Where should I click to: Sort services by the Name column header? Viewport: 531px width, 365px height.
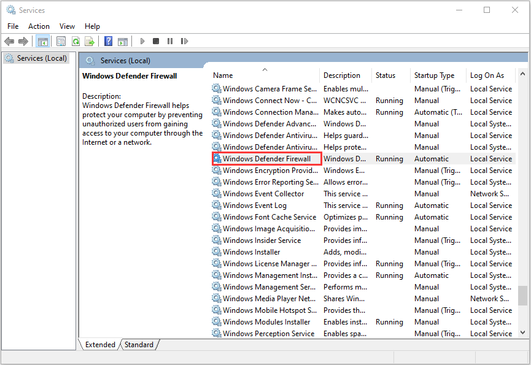(x=265, y=75)
